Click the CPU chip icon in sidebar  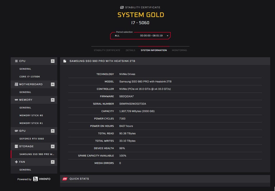[x=16, y=61]
